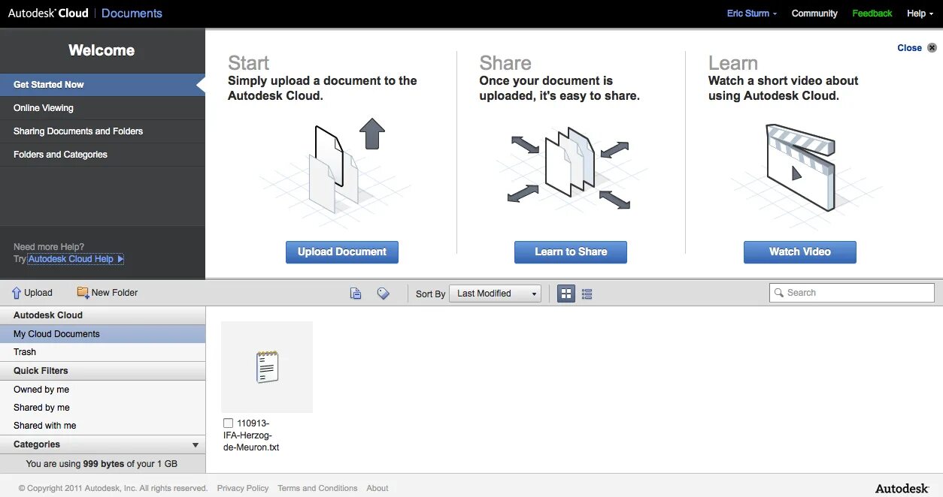Switch to list view
The height and width of the screenshot is (497, 943).
pyautogui.click(x=587, y=294)
